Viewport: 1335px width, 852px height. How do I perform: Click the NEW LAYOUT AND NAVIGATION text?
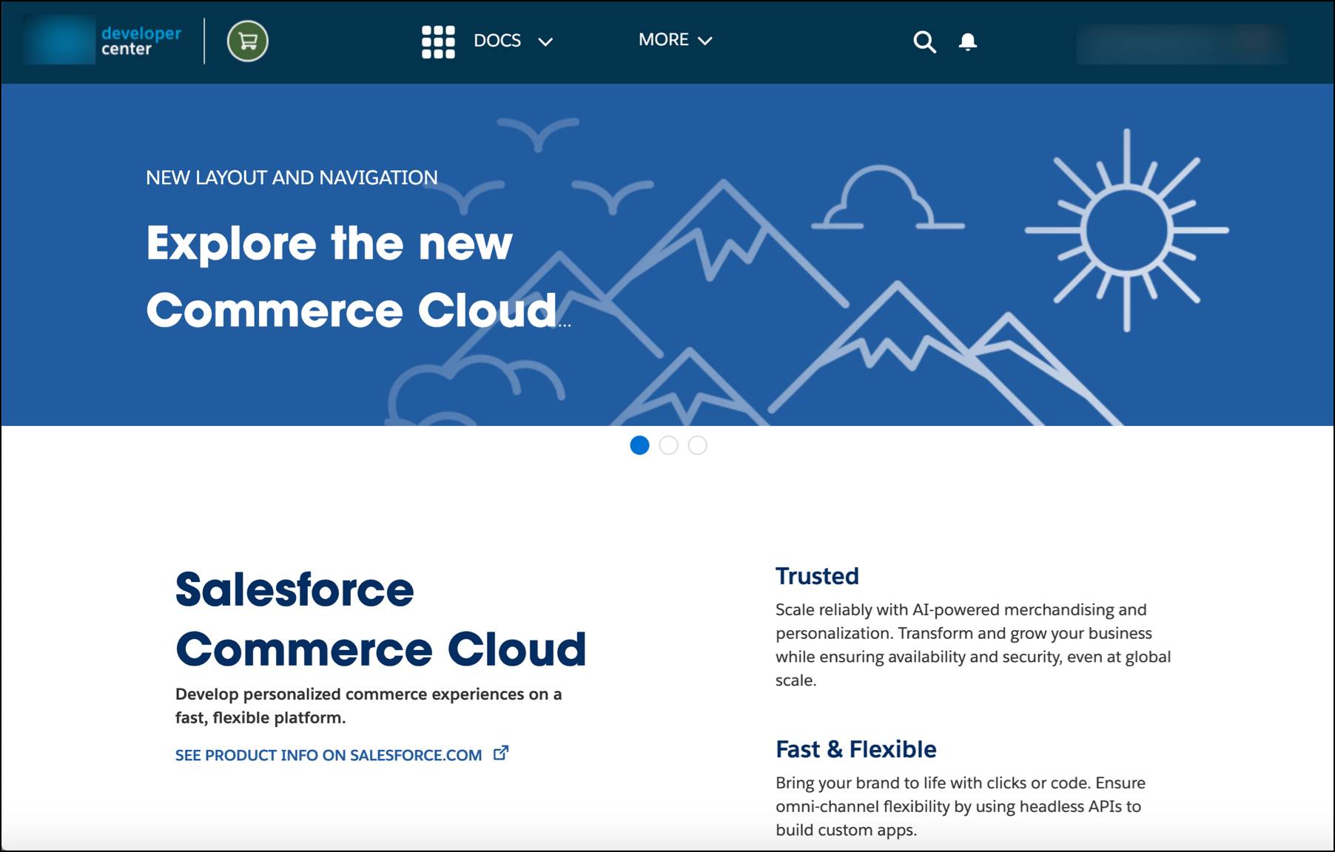(292, 177)
